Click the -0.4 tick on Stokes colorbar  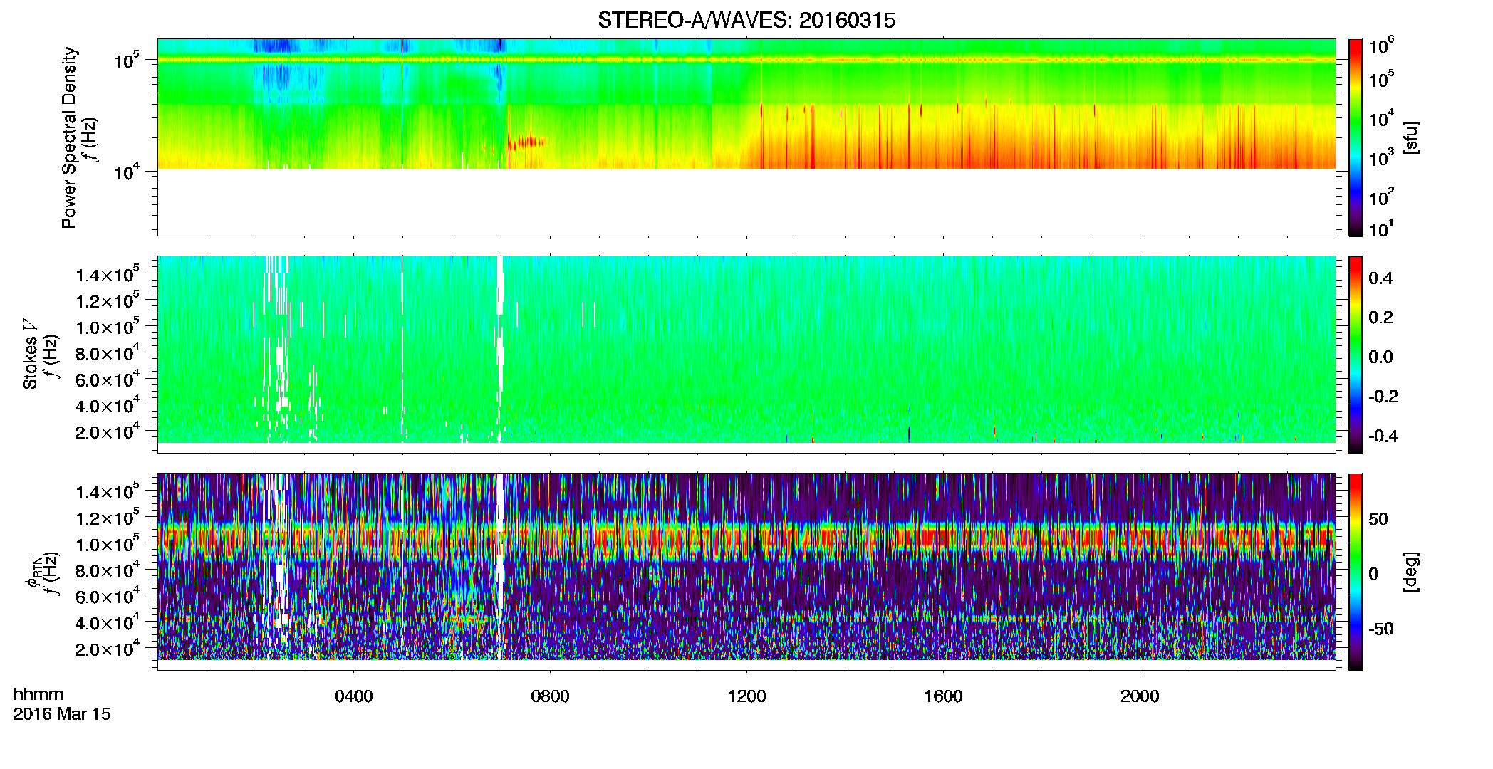1383,436
